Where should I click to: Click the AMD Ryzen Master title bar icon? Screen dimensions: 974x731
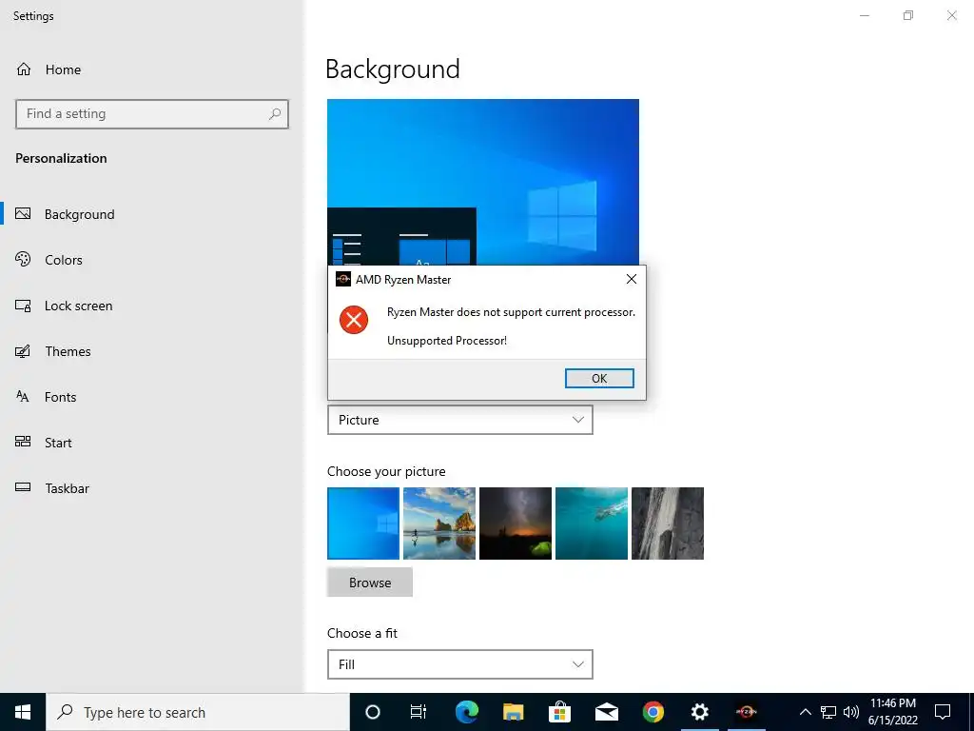(342, 279)
